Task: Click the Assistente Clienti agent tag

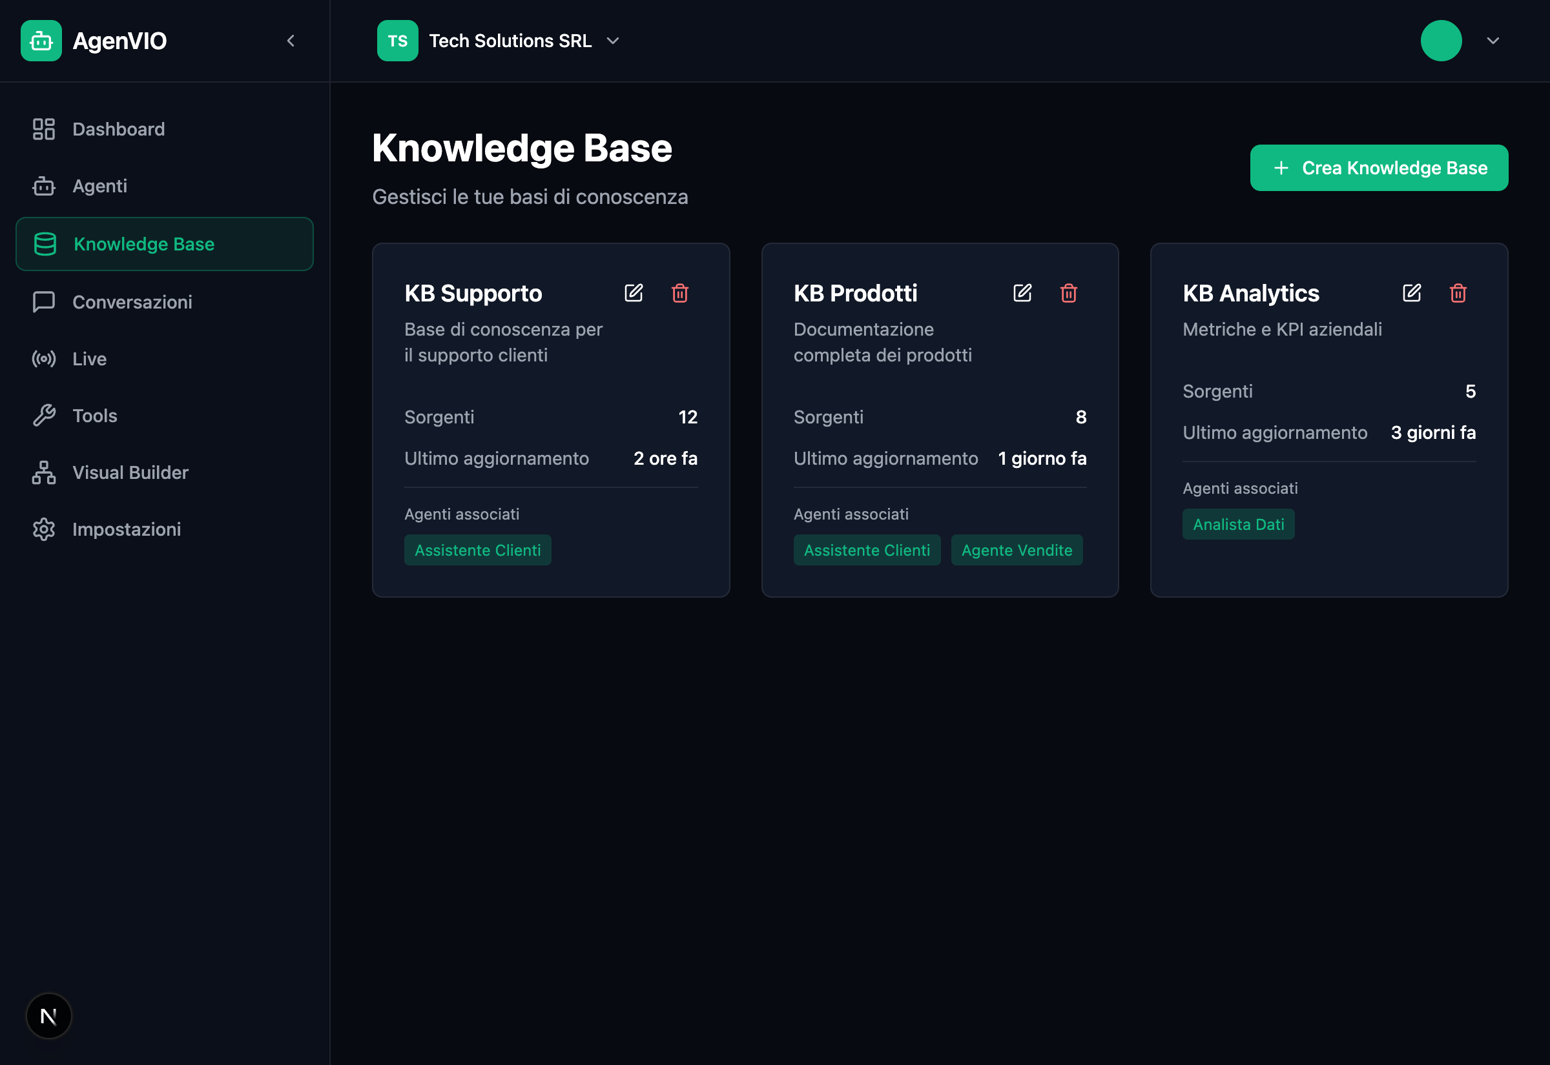Action: (477, 549)
